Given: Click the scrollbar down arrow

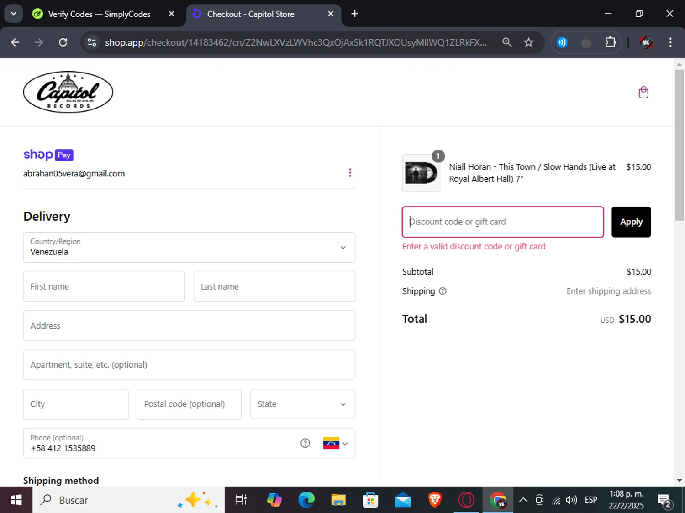Looking at the screenshot, I should point(680,480).
